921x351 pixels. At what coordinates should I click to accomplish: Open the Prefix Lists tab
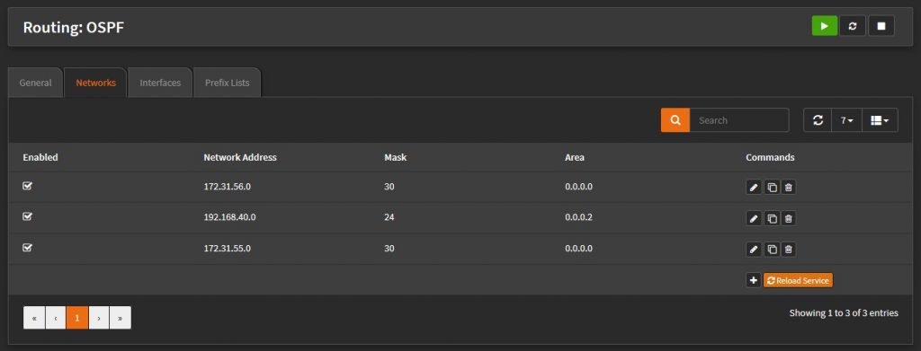point(228,83)
